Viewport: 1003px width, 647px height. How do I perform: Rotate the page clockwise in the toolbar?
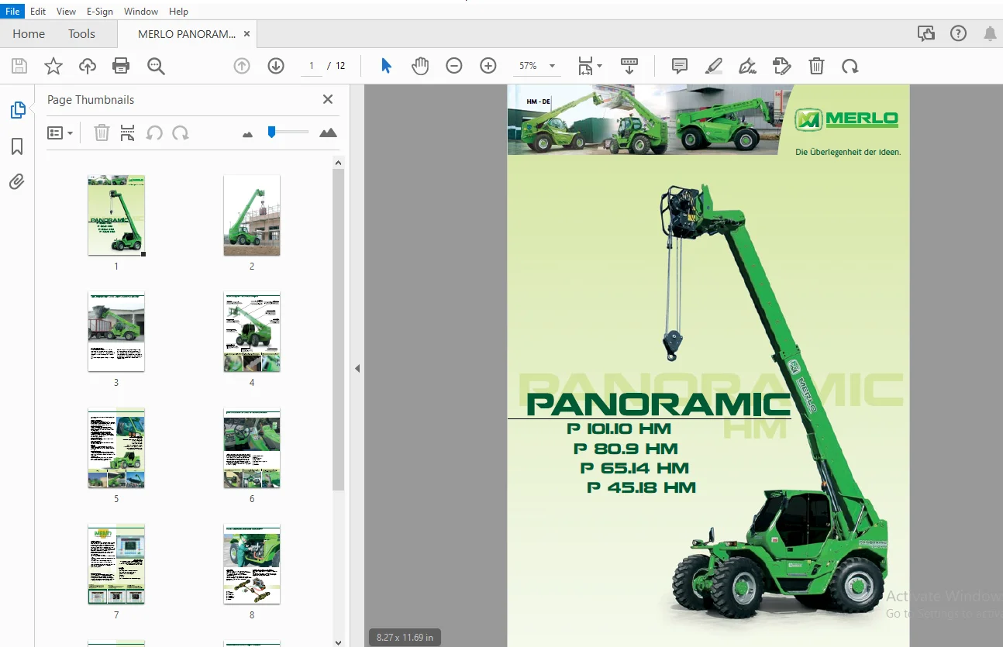tap(850, 67)
